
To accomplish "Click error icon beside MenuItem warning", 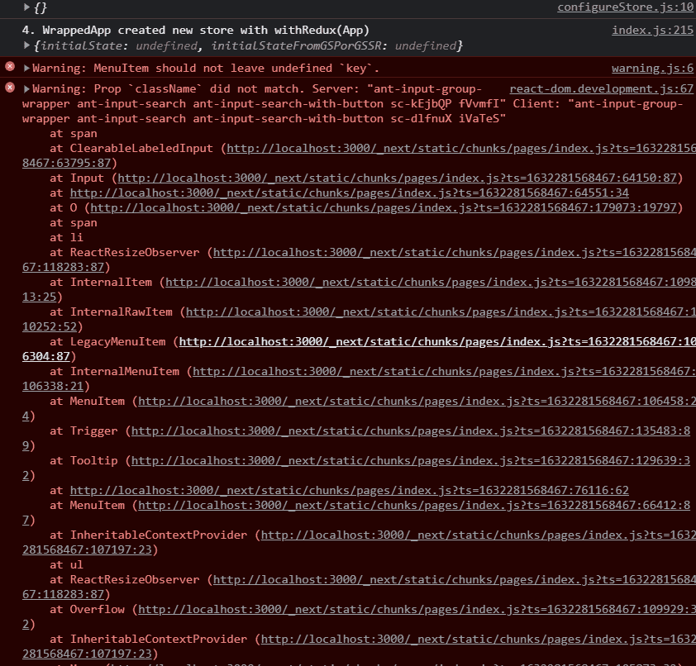I will (10, 67).
